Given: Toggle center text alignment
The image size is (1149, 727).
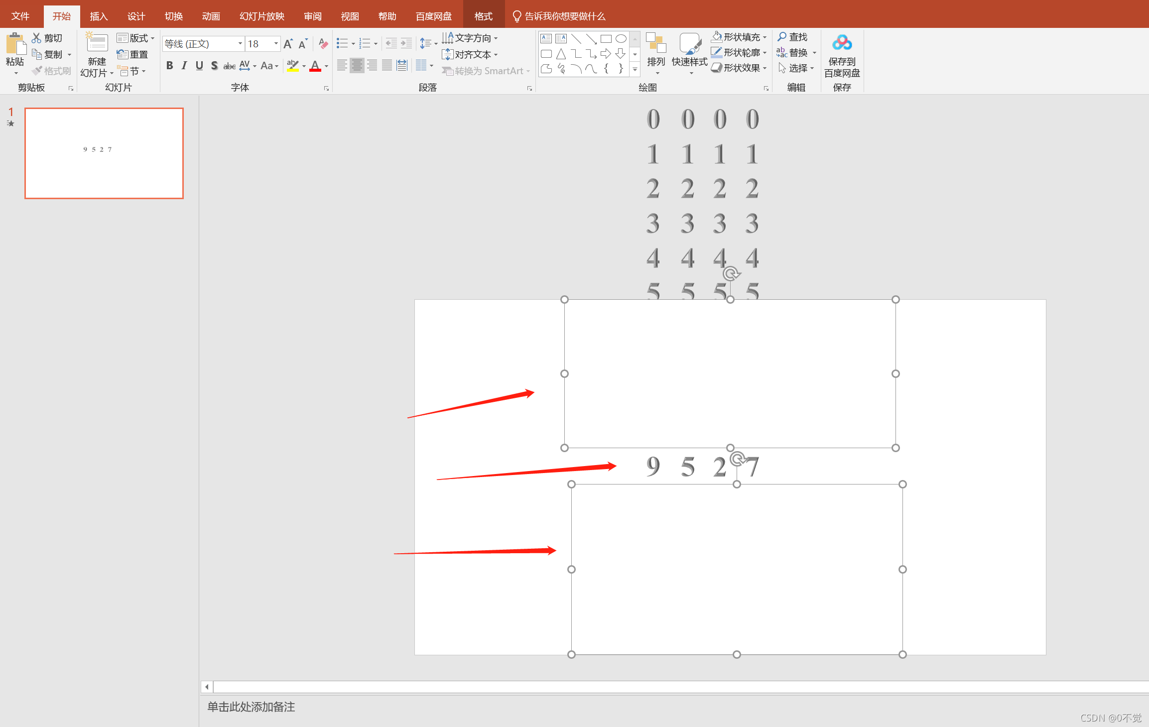Looking at the screenshot, I should [x=357, y=66].
